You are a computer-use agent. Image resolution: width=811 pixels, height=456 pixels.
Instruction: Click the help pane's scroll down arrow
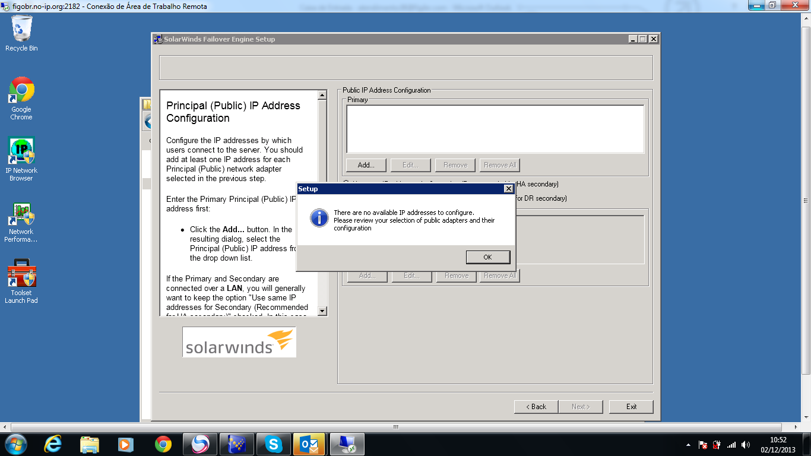coord(322,311)
